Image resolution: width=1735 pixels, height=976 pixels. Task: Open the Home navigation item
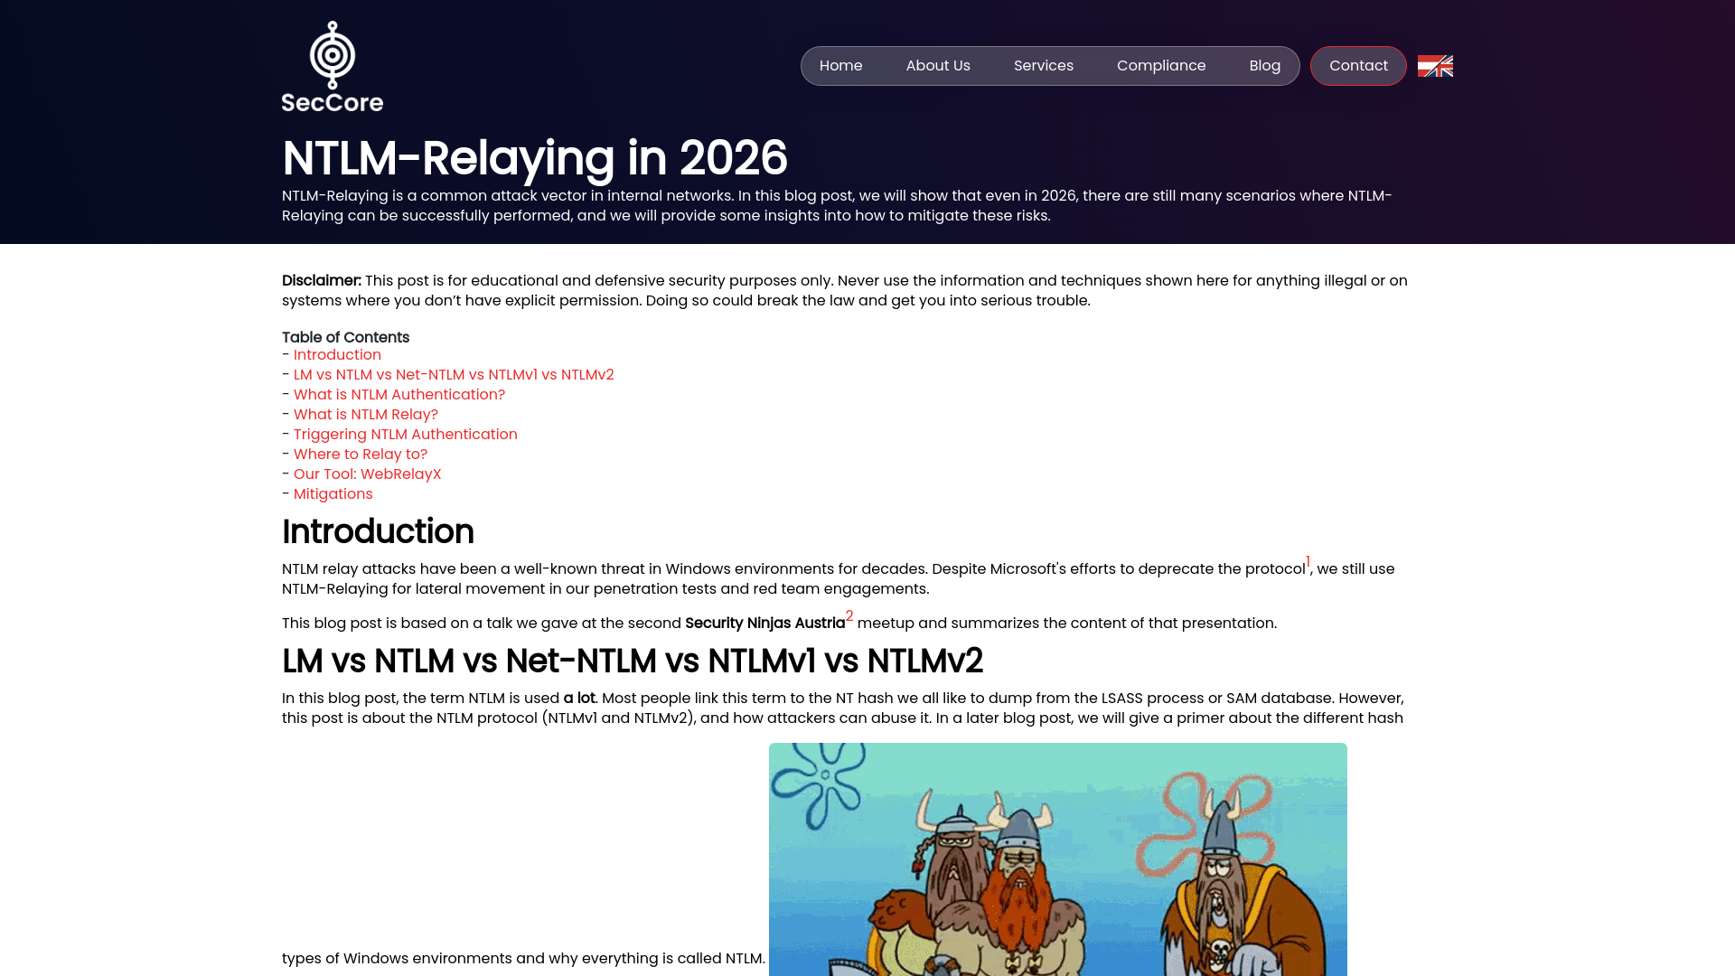[x=840, y=65]
